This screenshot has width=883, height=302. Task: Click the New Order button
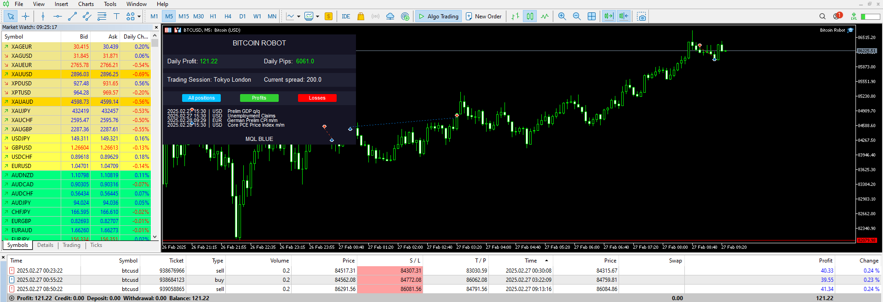483,17
